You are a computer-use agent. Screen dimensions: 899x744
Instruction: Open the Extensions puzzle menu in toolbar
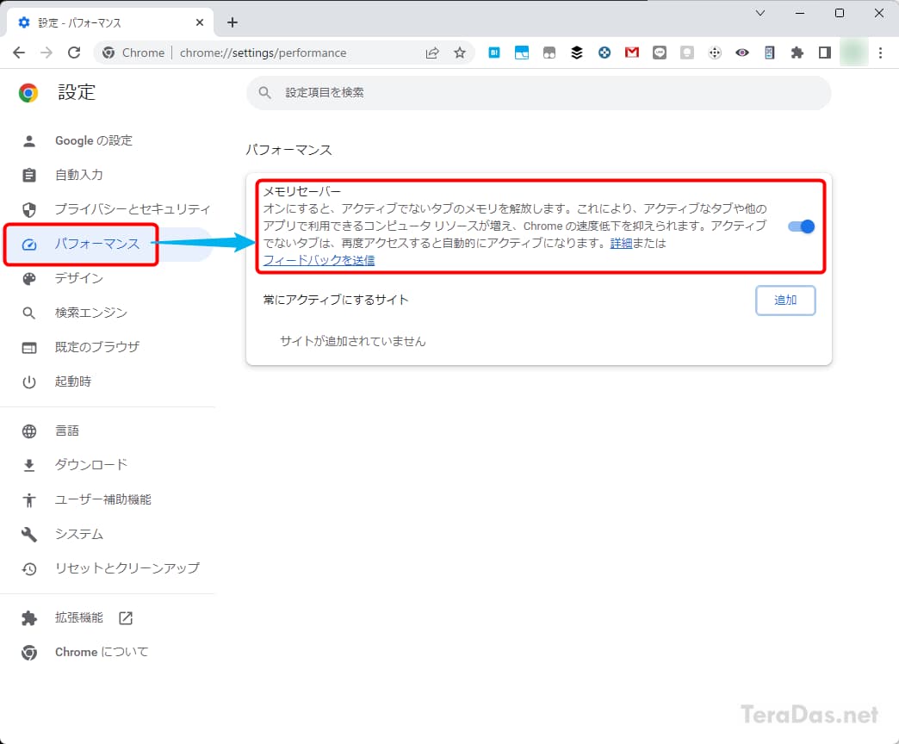(x=797, y=53)
